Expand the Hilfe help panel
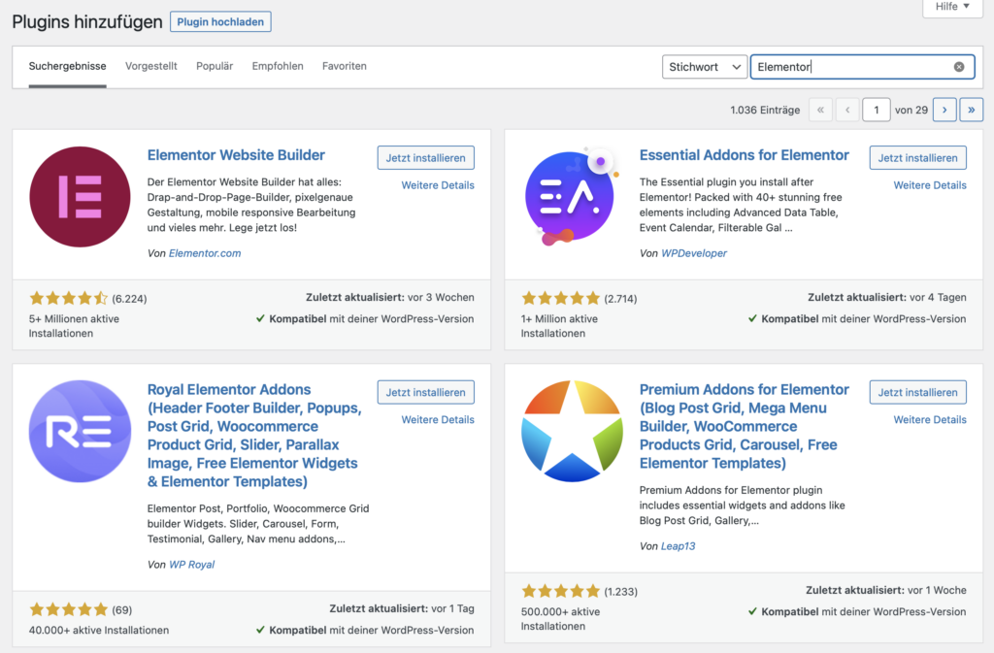This screenshot has width=994, height=653. point(952,7)
